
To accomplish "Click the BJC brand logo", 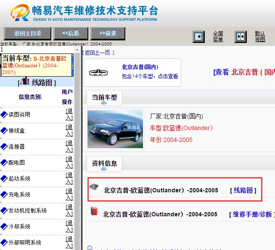I will [x=98, y=72].
